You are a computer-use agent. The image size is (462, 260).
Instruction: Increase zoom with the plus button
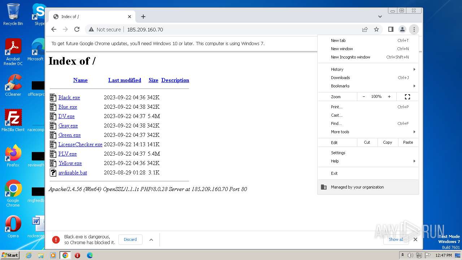(389, 97)
